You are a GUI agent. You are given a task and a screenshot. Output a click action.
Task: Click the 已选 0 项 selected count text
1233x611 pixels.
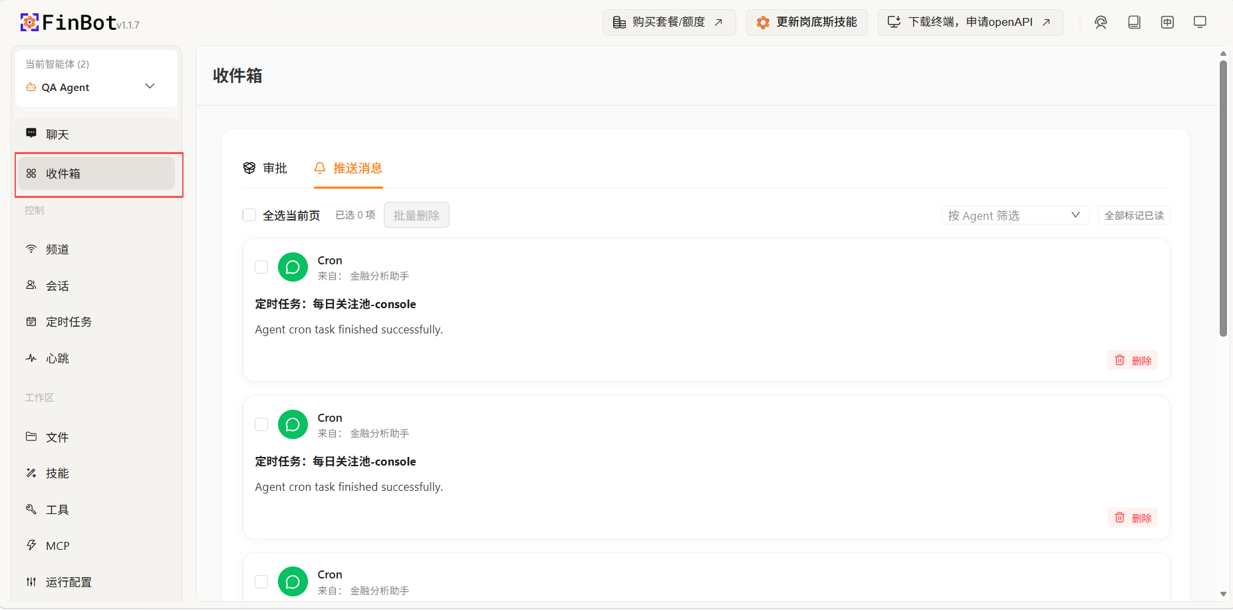click(355, 215)
